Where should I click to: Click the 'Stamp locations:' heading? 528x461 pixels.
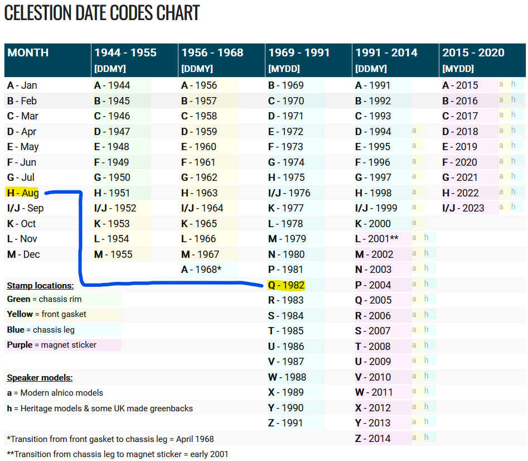pyautogui.click(x=40, y=285)
